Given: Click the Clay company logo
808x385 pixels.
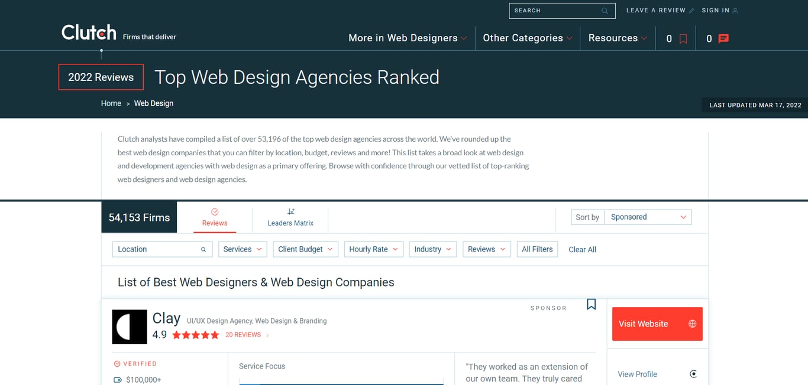Looking at the screenshot, I should click(129, 326).
